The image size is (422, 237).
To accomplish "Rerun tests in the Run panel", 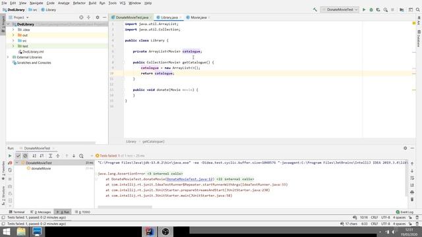I will point(10,156).
